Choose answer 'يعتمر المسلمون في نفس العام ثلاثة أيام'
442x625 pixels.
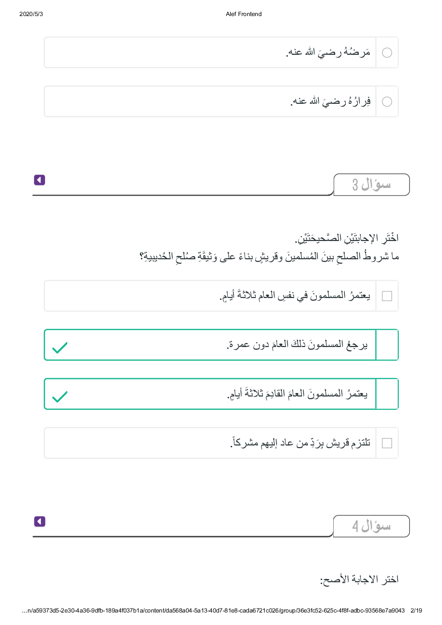point(295,296)
